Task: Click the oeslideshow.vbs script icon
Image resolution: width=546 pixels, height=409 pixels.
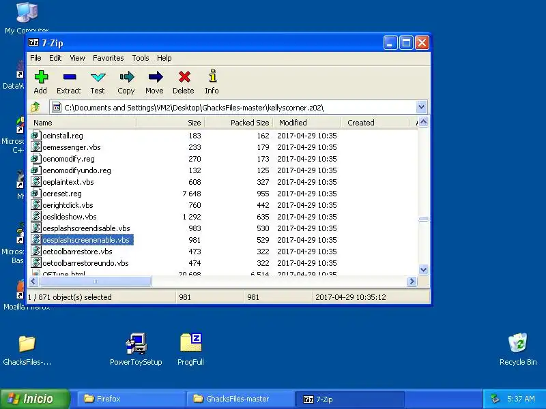Action: click(35, 216)
